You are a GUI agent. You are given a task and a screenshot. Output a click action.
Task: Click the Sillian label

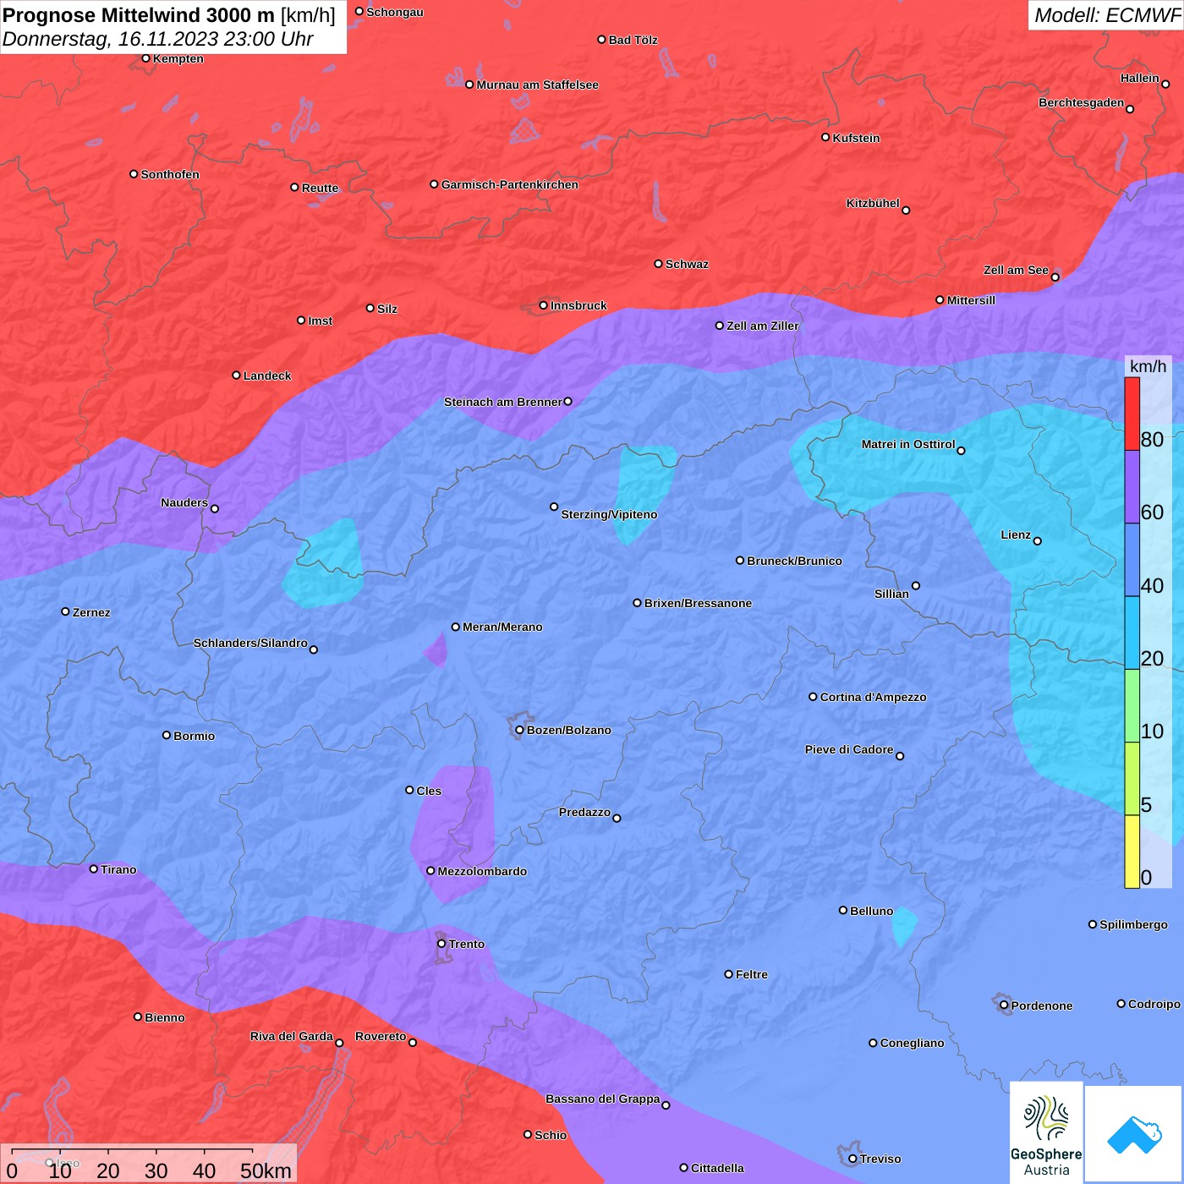(891, 594)
